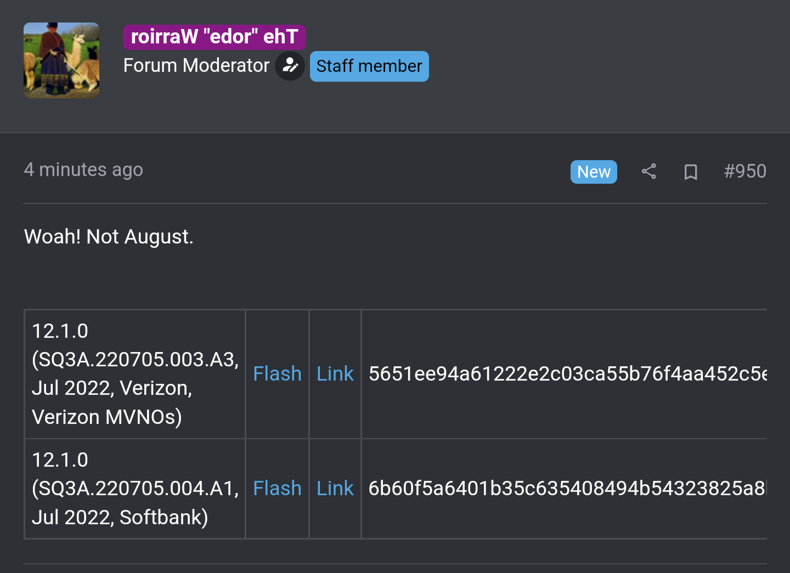Open the Link download for the Softbank build

(335, 489)
